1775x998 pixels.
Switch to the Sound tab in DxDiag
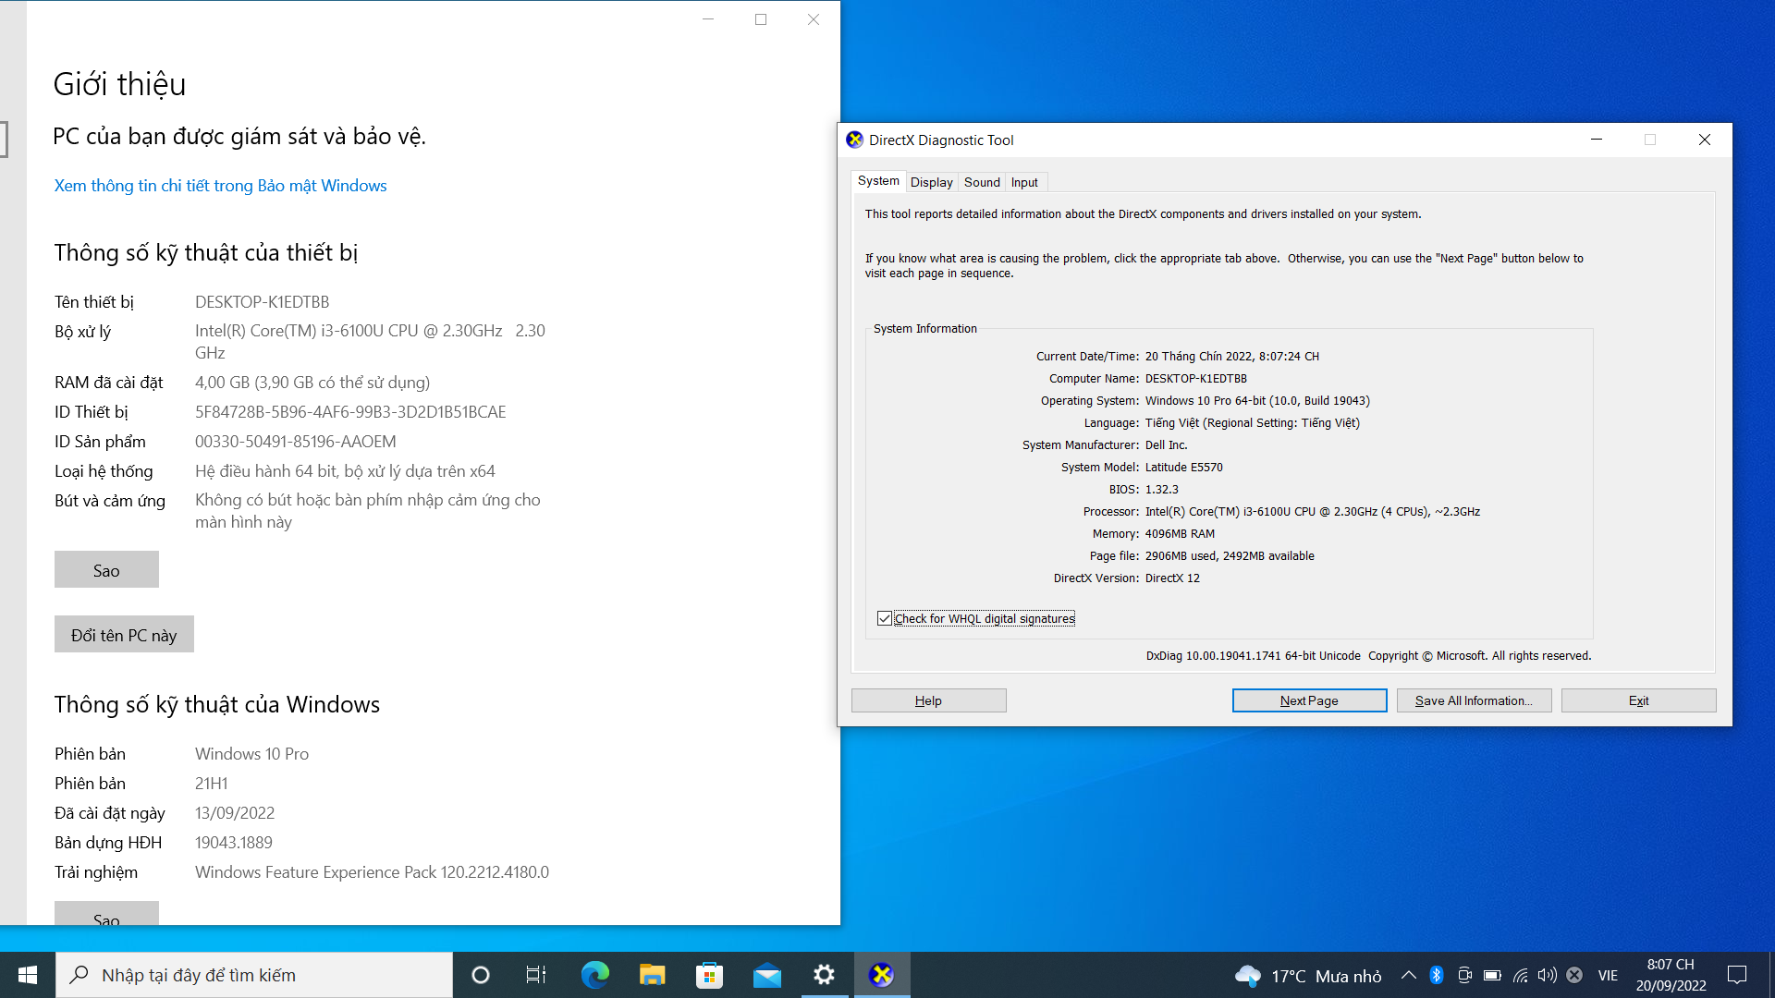(x=982, y=182)
